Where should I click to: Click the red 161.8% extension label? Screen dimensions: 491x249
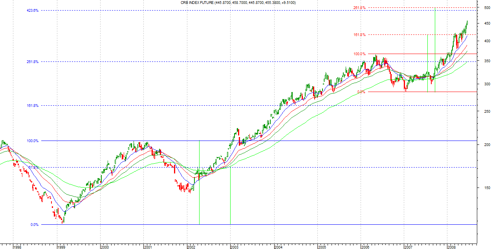click(x=360, y=35)
